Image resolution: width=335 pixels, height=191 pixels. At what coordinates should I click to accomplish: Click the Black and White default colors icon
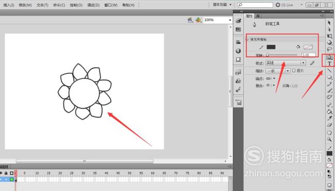point(329,172)
